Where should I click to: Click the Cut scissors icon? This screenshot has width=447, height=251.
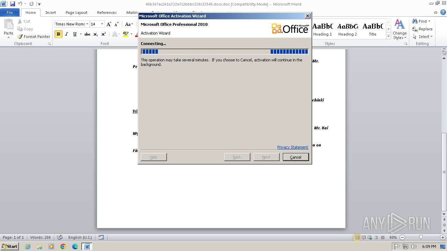(x=20, y=21)
